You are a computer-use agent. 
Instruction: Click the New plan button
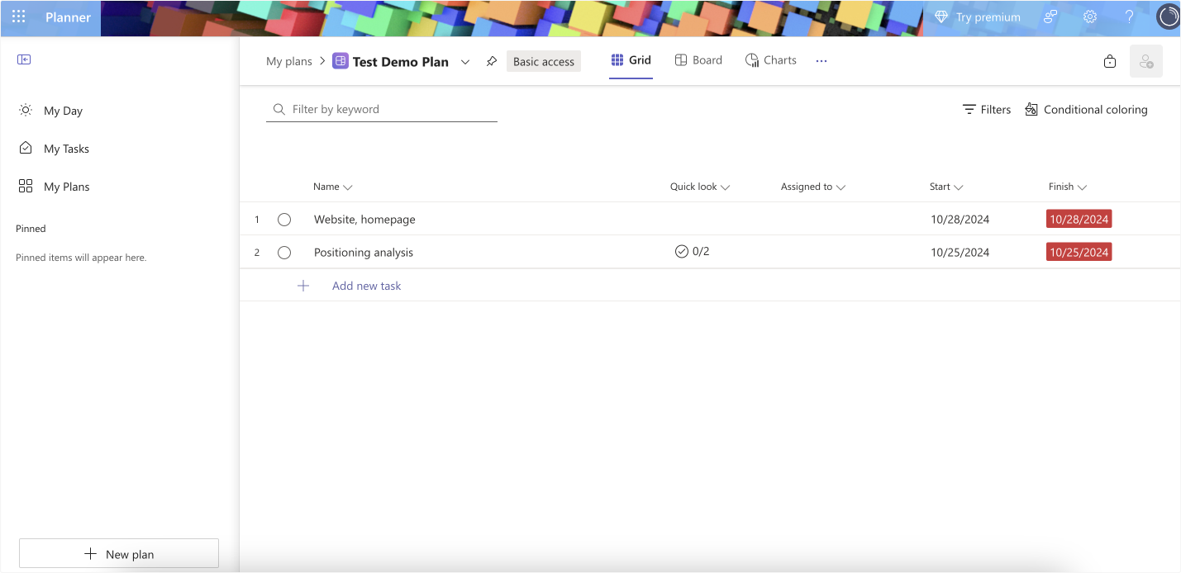click(x=119, y=554)
